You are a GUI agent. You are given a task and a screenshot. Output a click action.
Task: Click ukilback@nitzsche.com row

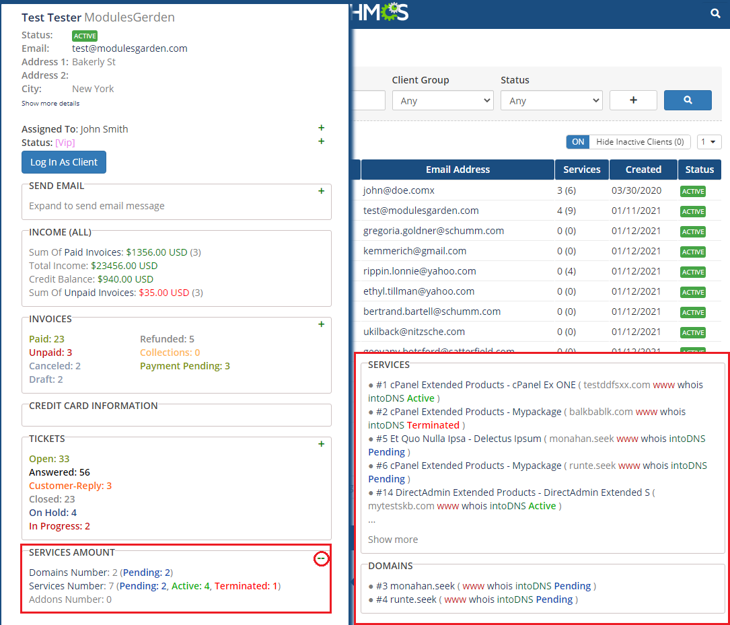click(x=414, y=332)
